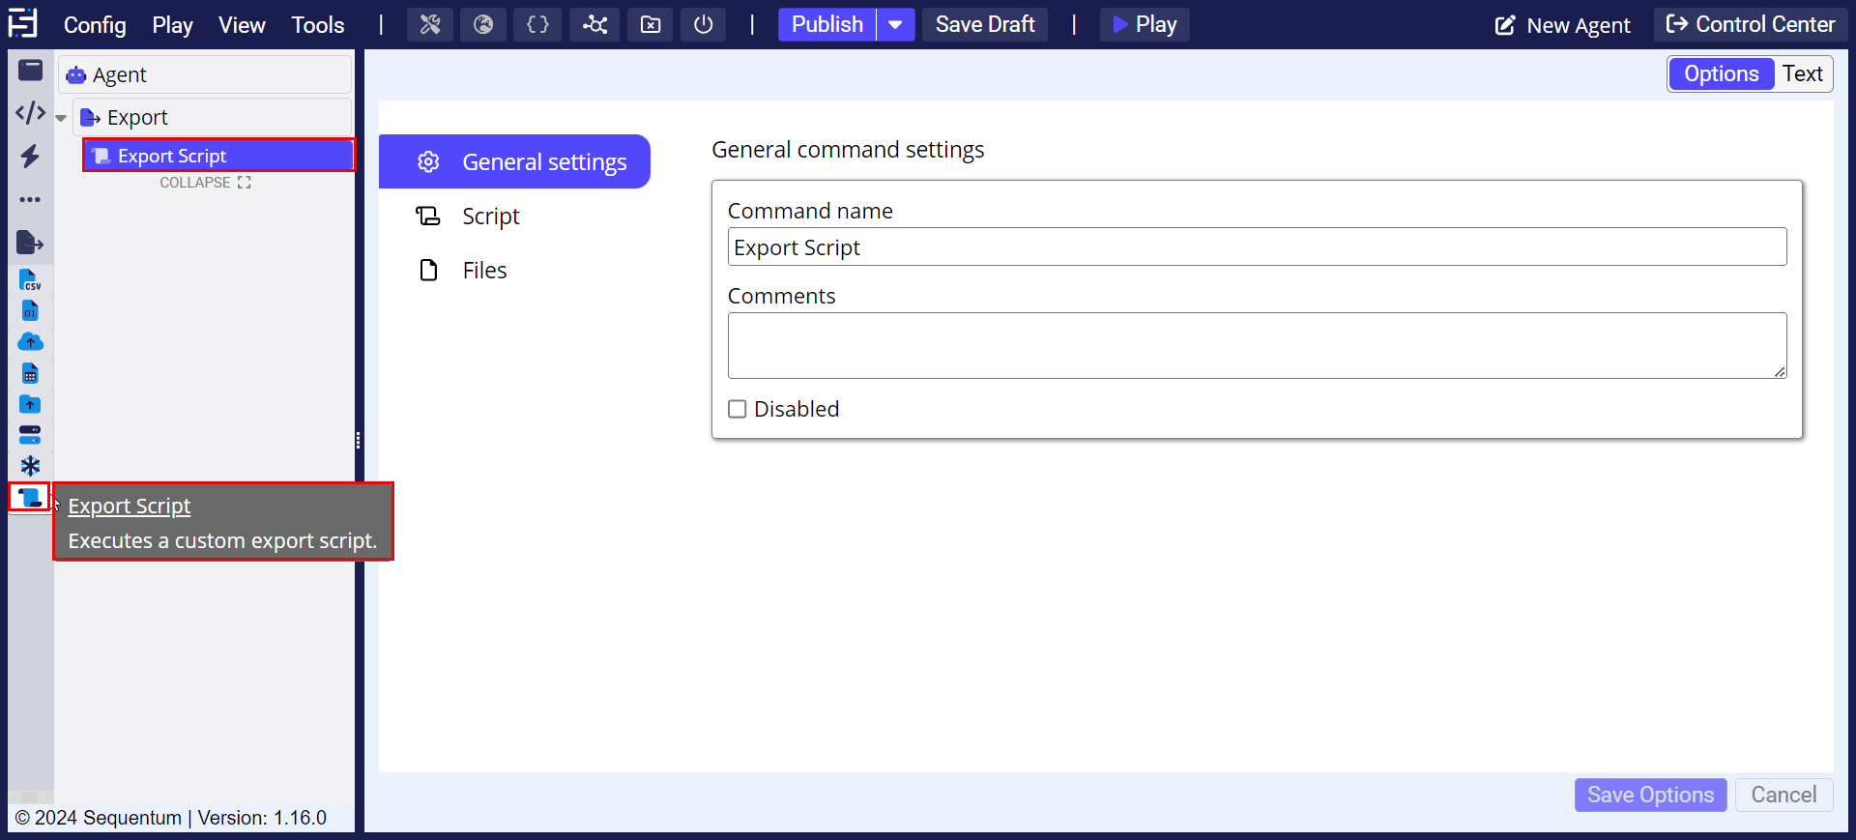Click the folder with X toolbar icon
The image size is (1856, 840).
pos(651,25)
